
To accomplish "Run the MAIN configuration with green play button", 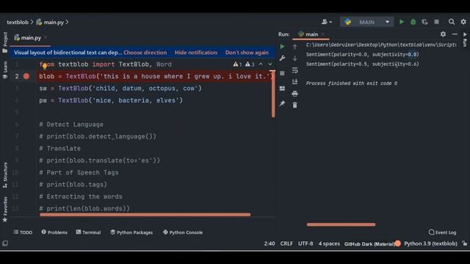I will click(402, 22).
